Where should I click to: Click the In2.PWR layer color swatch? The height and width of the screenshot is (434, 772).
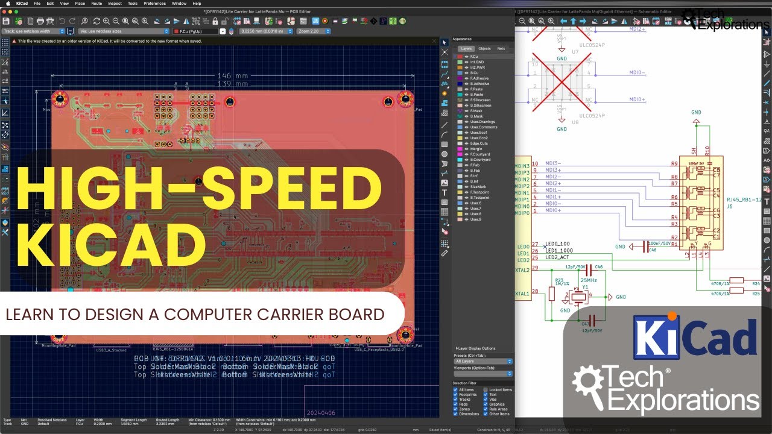(x=460, y=67)
